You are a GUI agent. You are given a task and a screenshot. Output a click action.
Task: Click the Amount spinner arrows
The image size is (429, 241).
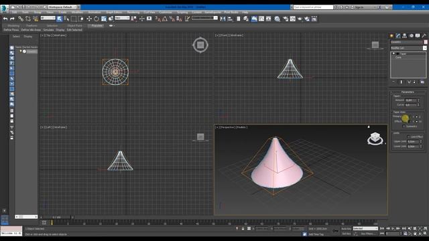pyautogui.click(x=418, y=100)
